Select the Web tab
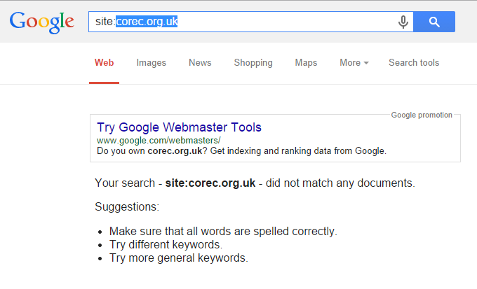Viewport: 477px width, 289px height. 104,62
